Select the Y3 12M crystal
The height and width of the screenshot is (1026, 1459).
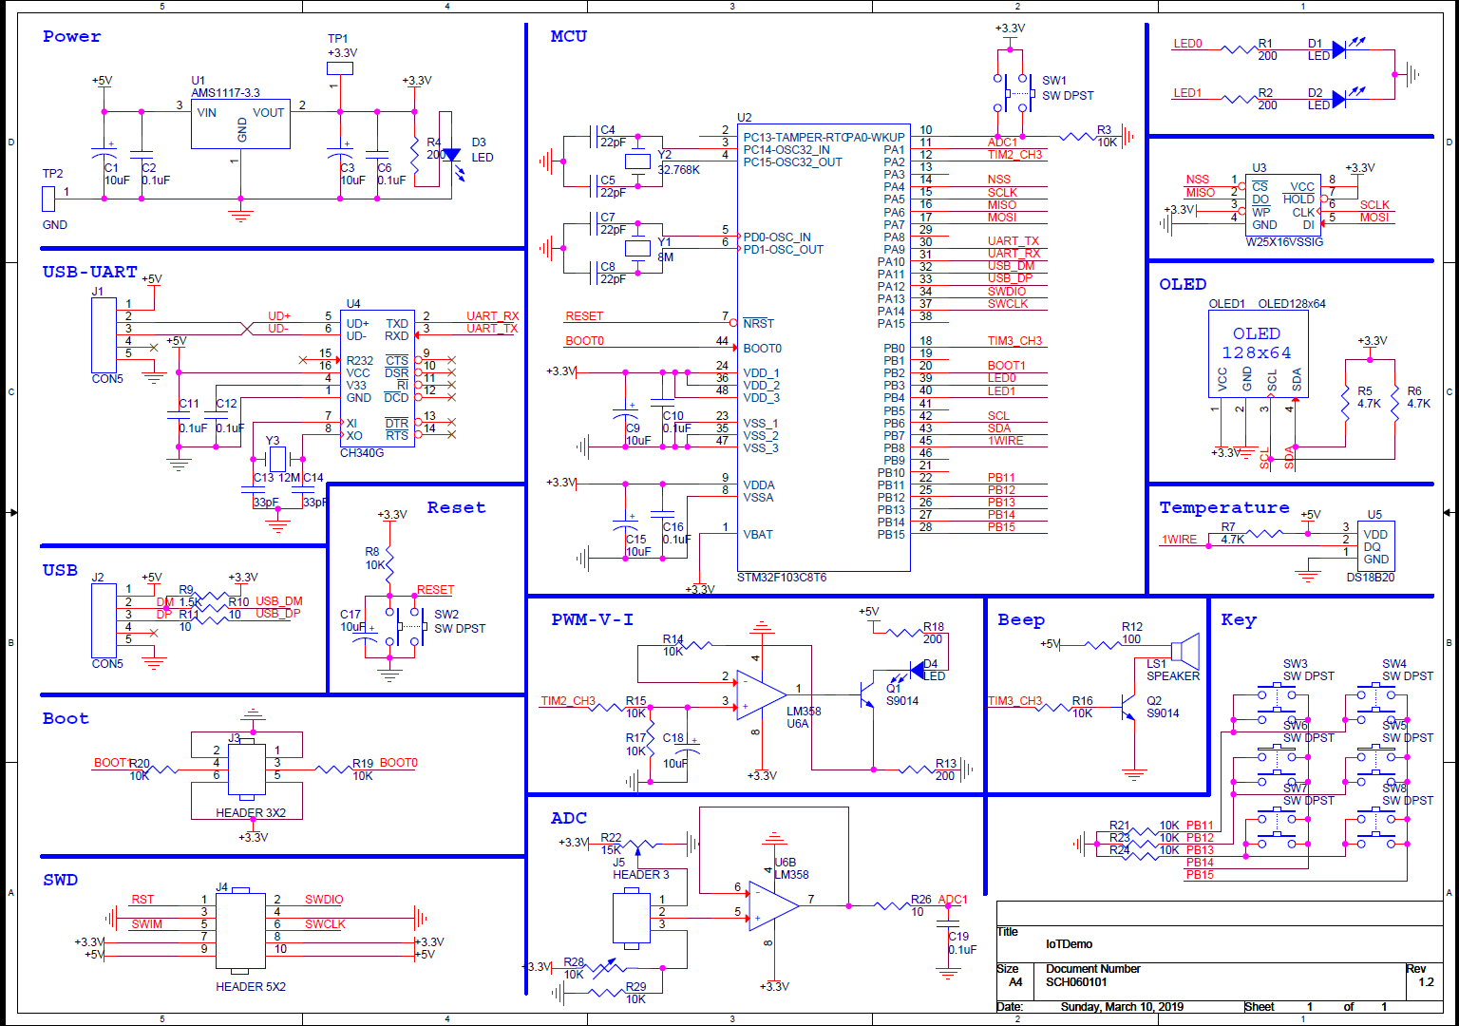coord(278,460)
